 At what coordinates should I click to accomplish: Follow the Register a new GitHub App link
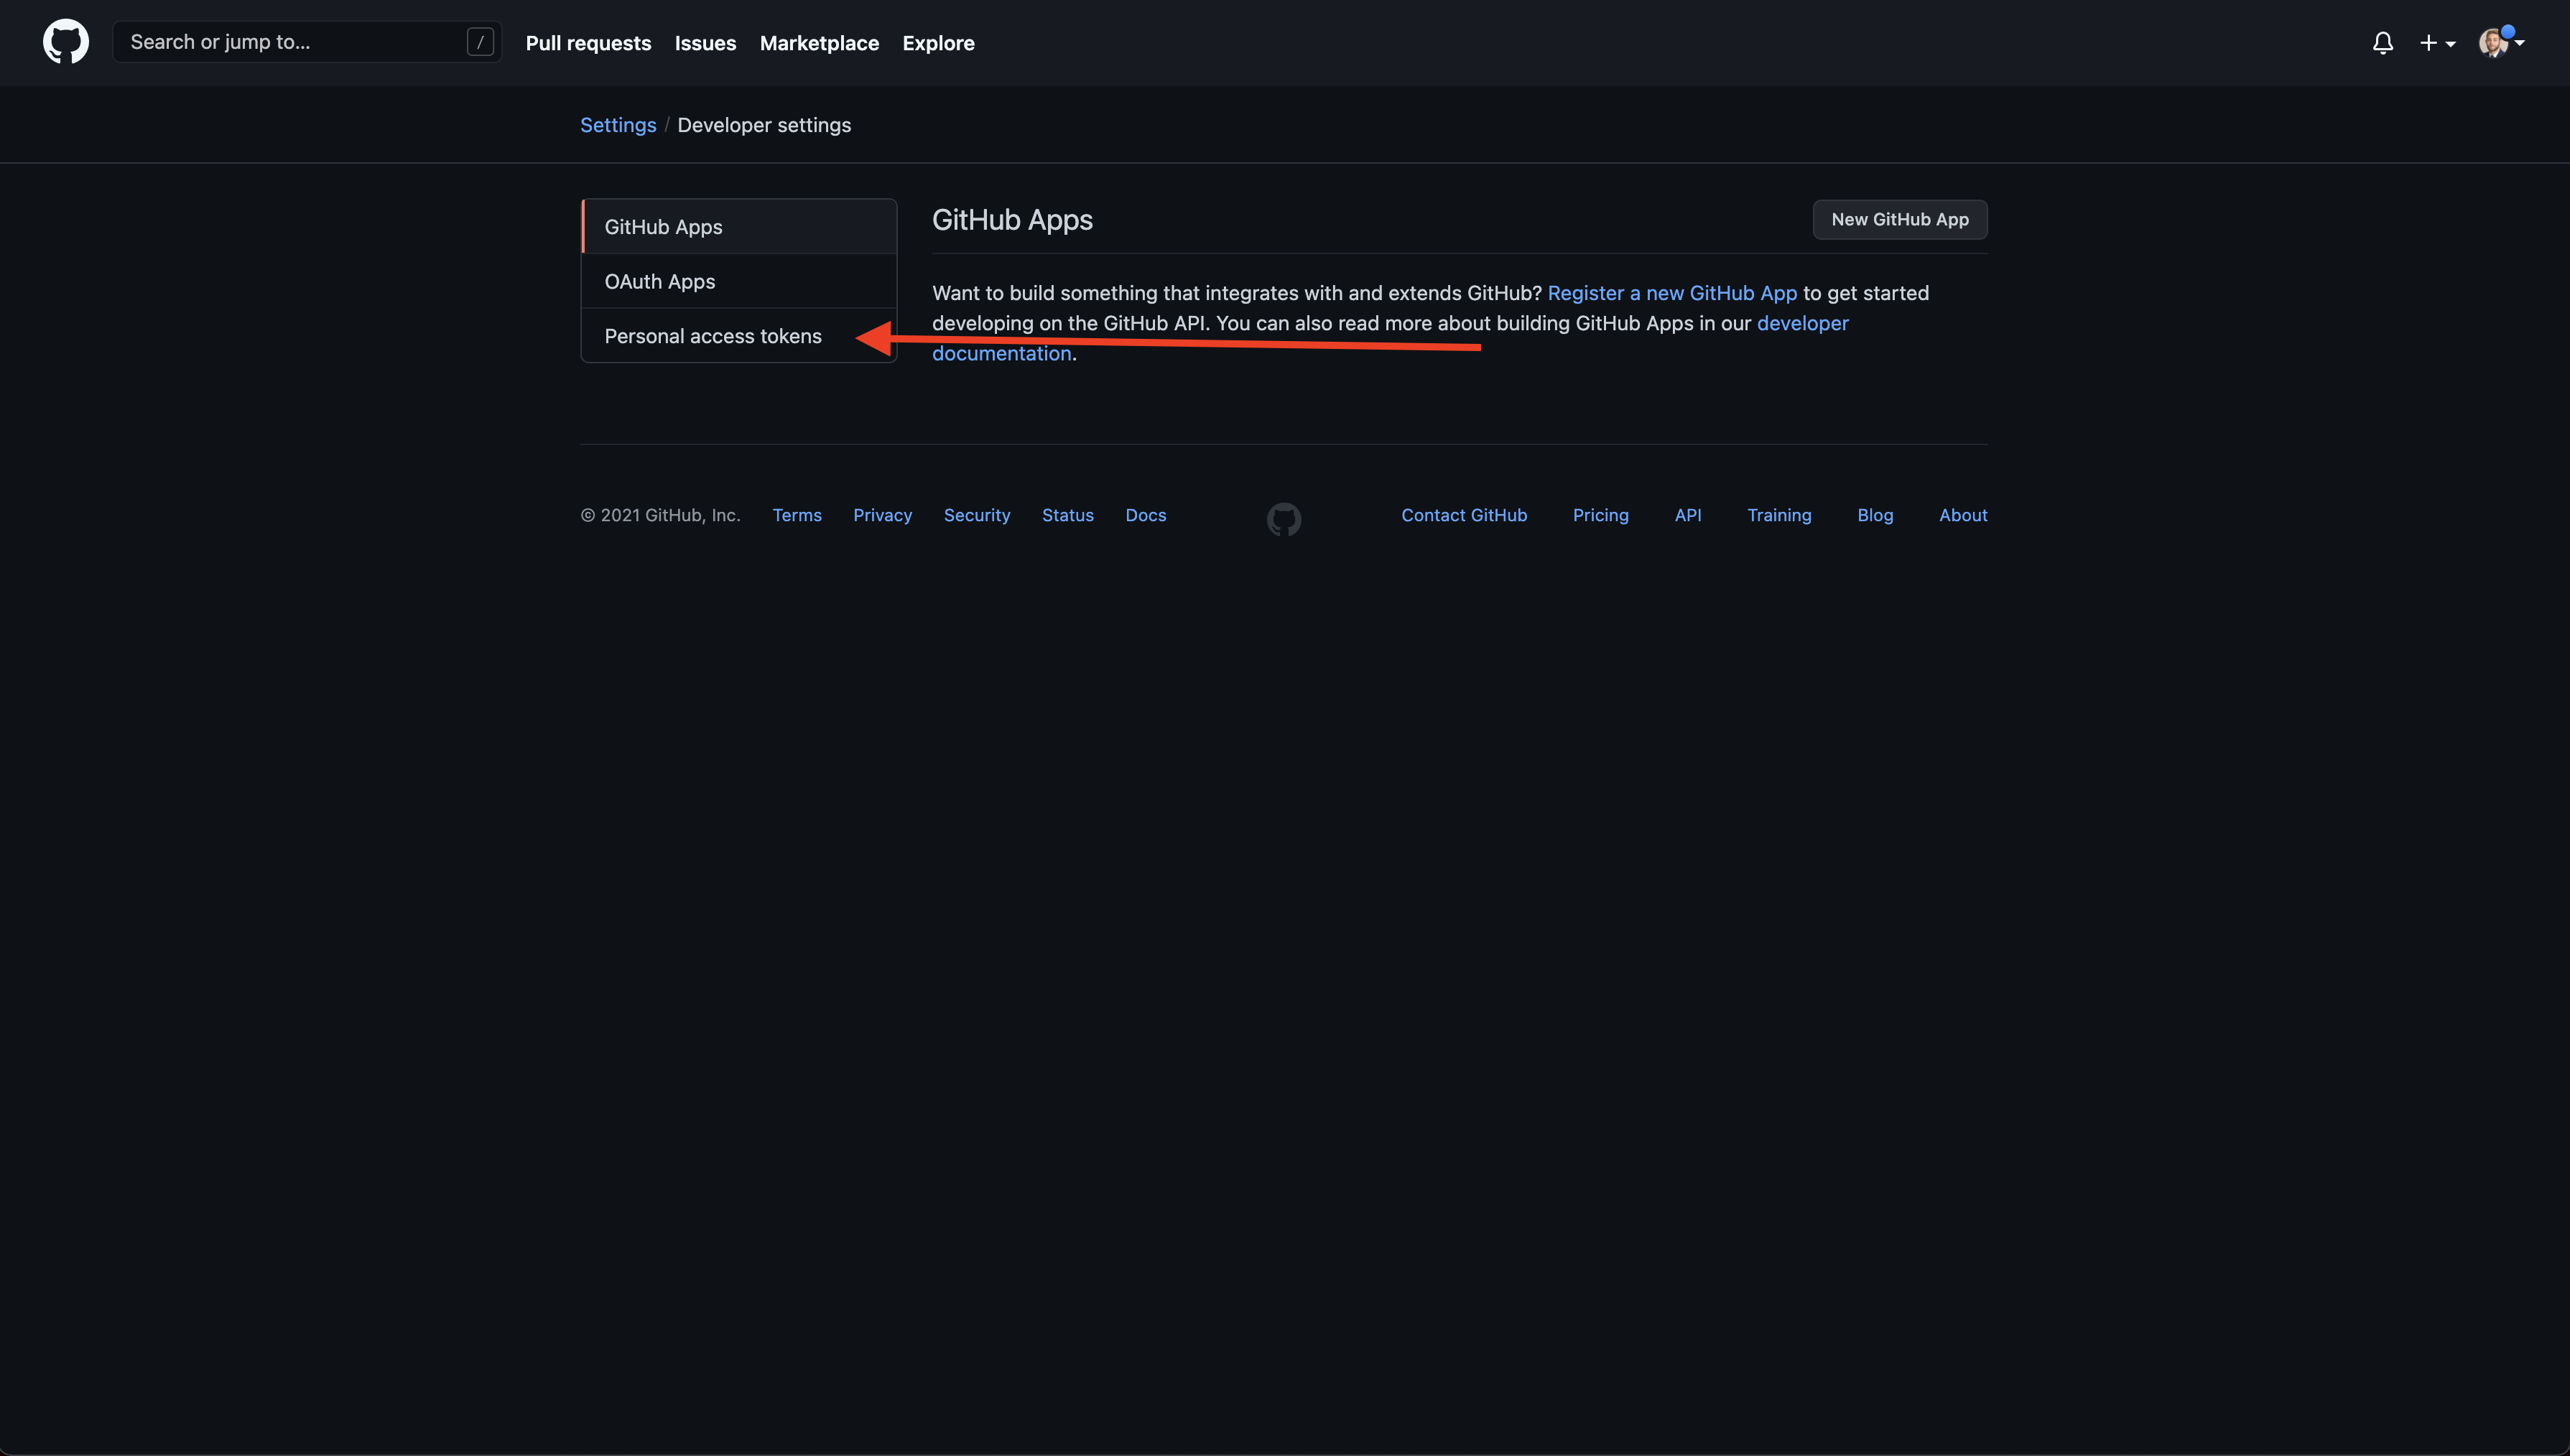click(x=1671, y=293)
